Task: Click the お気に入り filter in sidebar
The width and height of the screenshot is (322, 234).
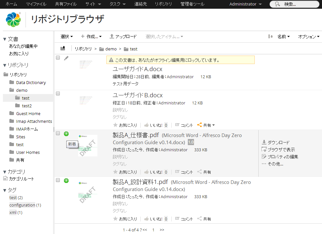Action: coord(19,54)
